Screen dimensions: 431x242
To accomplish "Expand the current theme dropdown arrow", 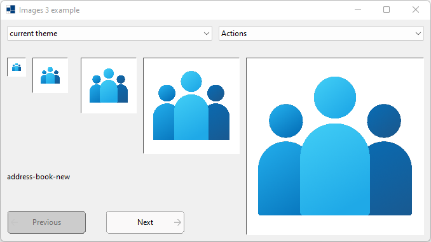I will click(207, 34).
